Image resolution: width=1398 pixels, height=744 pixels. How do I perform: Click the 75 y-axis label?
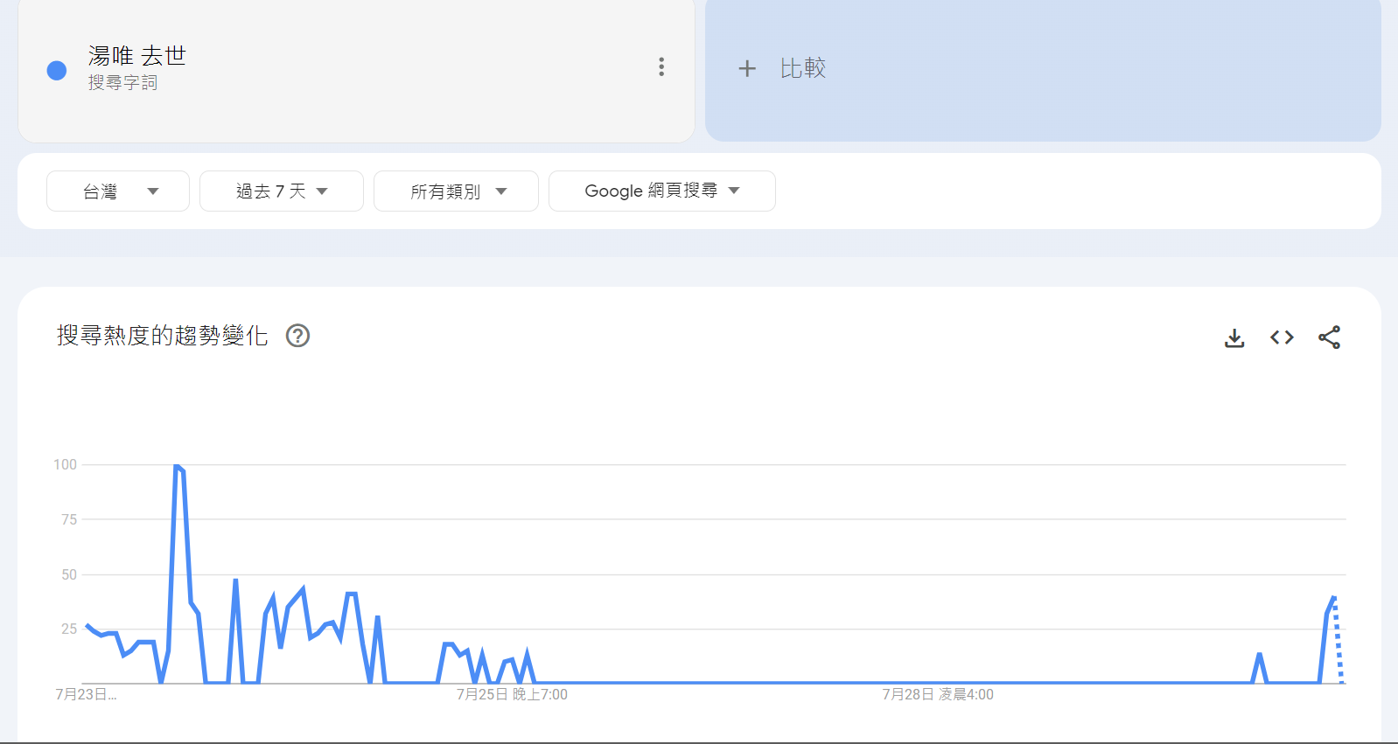(x=69, y=519)
